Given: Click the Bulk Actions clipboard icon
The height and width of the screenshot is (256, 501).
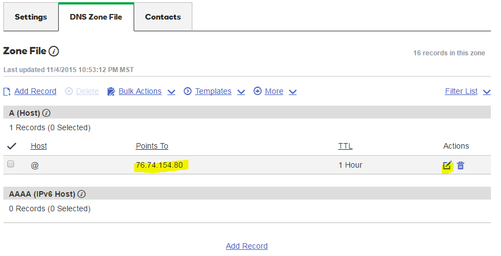Looking at the screenshot, I should point(111,91).
